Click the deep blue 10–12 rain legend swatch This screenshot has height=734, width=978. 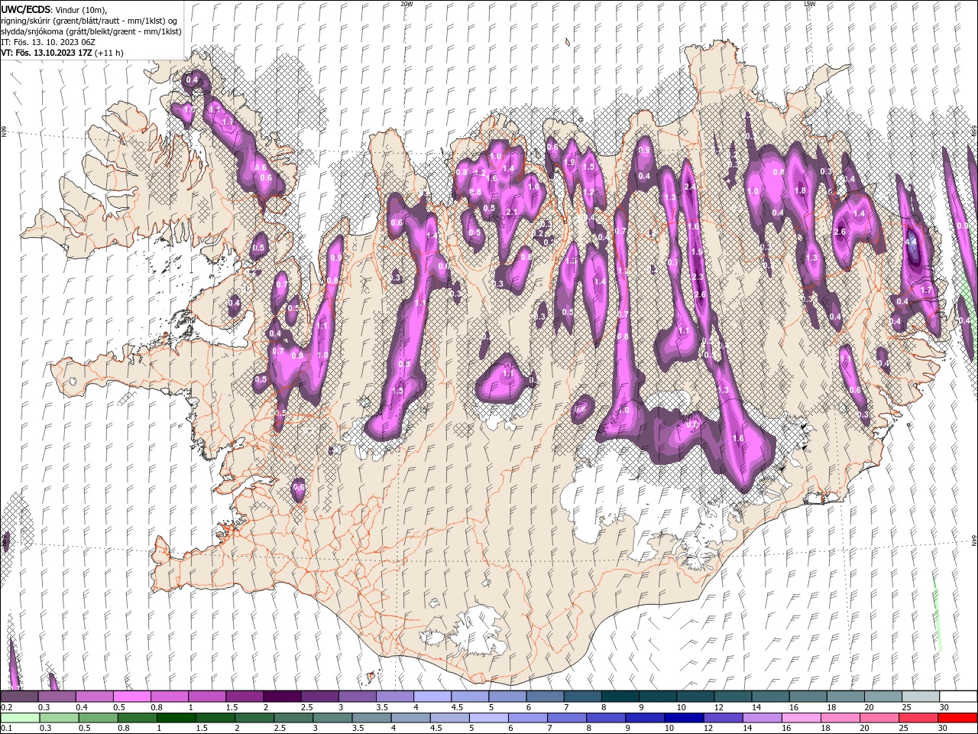point(683,718)
